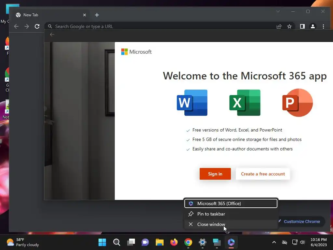The width and height of the screenshot is (333, 250).
Task: Show hidden system tray icons
Action: 274,242
